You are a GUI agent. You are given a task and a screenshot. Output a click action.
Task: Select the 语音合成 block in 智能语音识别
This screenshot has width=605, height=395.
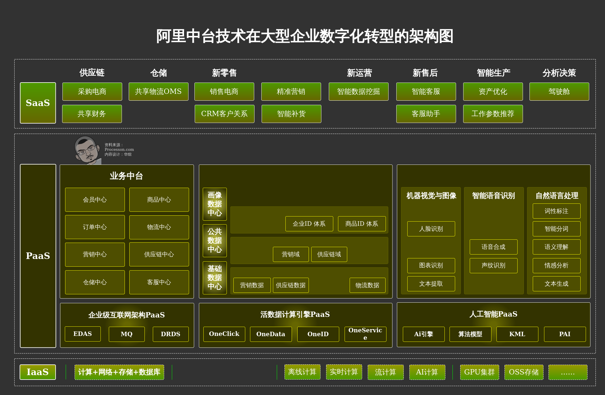(494, 247)
